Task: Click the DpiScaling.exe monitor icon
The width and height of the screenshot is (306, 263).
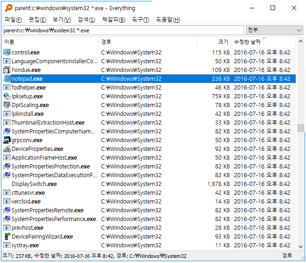Action: point(7,105)
